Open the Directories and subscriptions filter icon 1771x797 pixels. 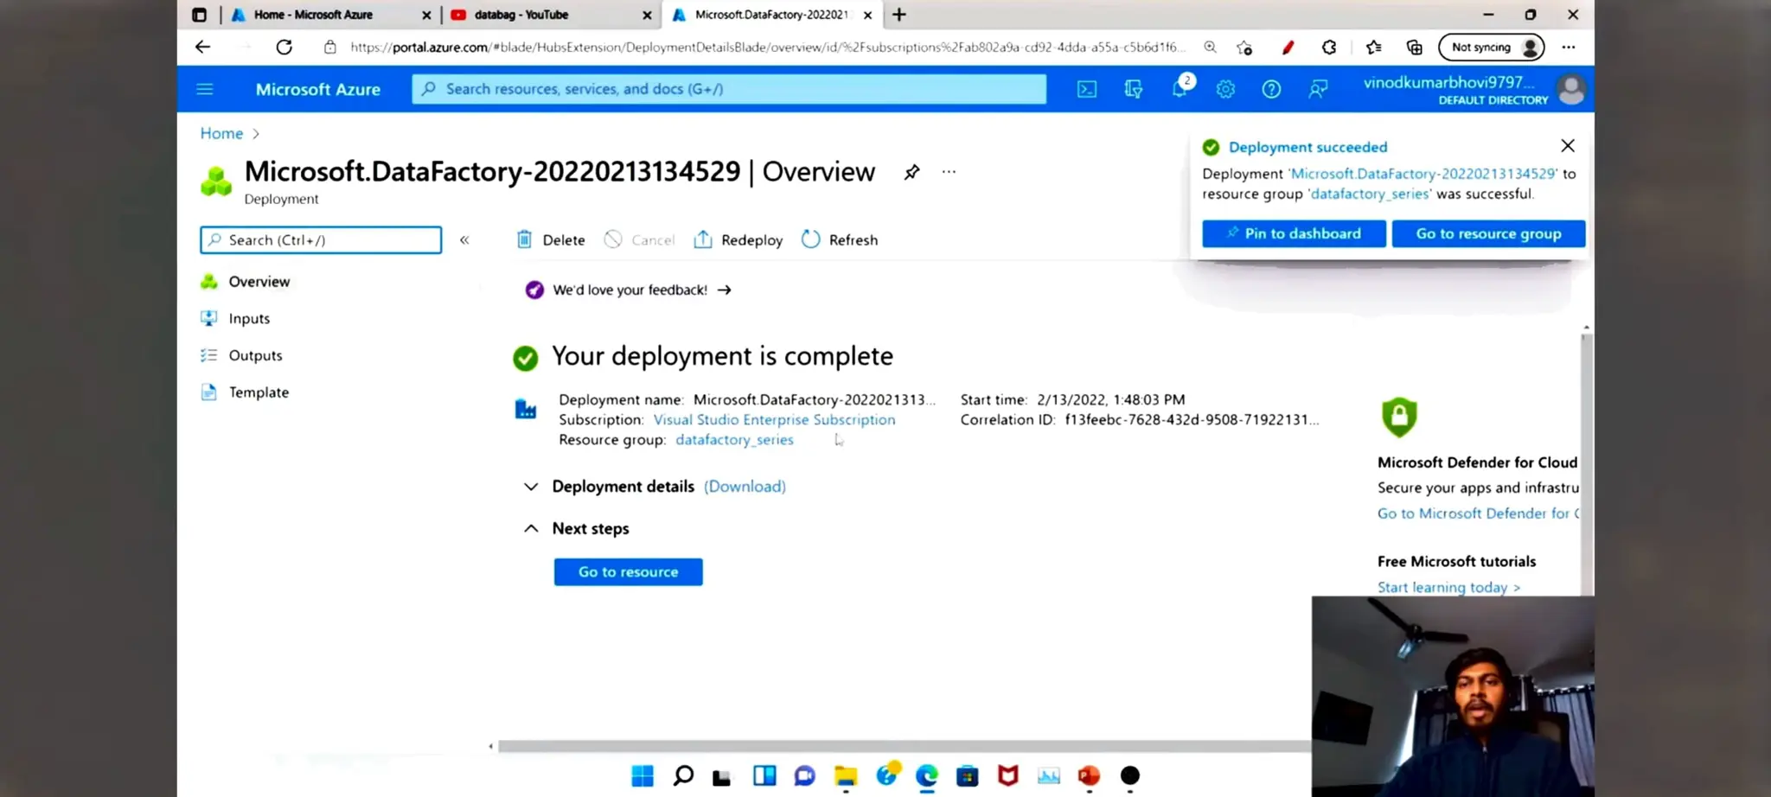pos(1133,89)
